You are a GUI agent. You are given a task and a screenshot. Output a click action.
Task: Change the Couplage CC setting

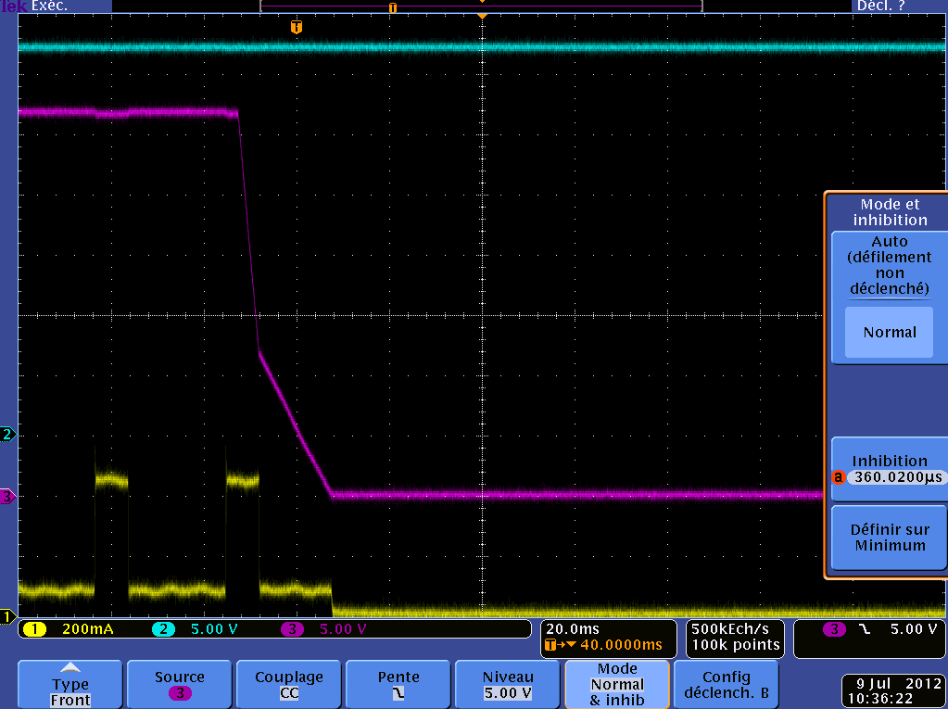(289, 685)
